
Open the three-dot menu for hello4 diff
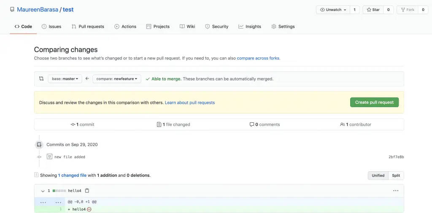[x=396, y=191]
